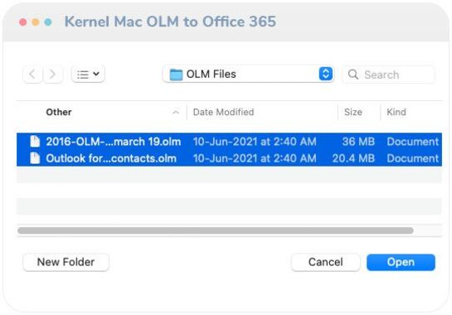Viewport: 452px width, 315px height.
Task: Click the 20.4 MB size cell
Action: click(x=353, y=158)
